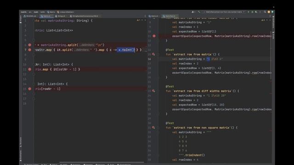Open right editor tabs more-options menu
Screen dimensions: 294x165
point(270,16)
